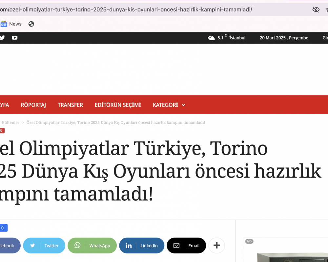Screen dimensions: 328x262
Task: Toggle the crossed-out eye icon in the address bar
Action: coord(316,9)
